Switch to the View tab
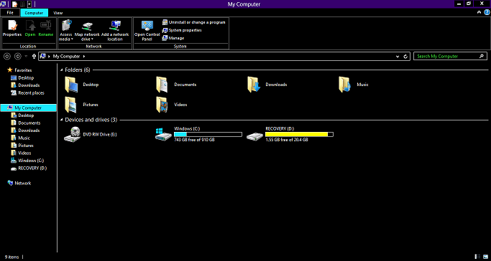 click(x=58, y=13)
